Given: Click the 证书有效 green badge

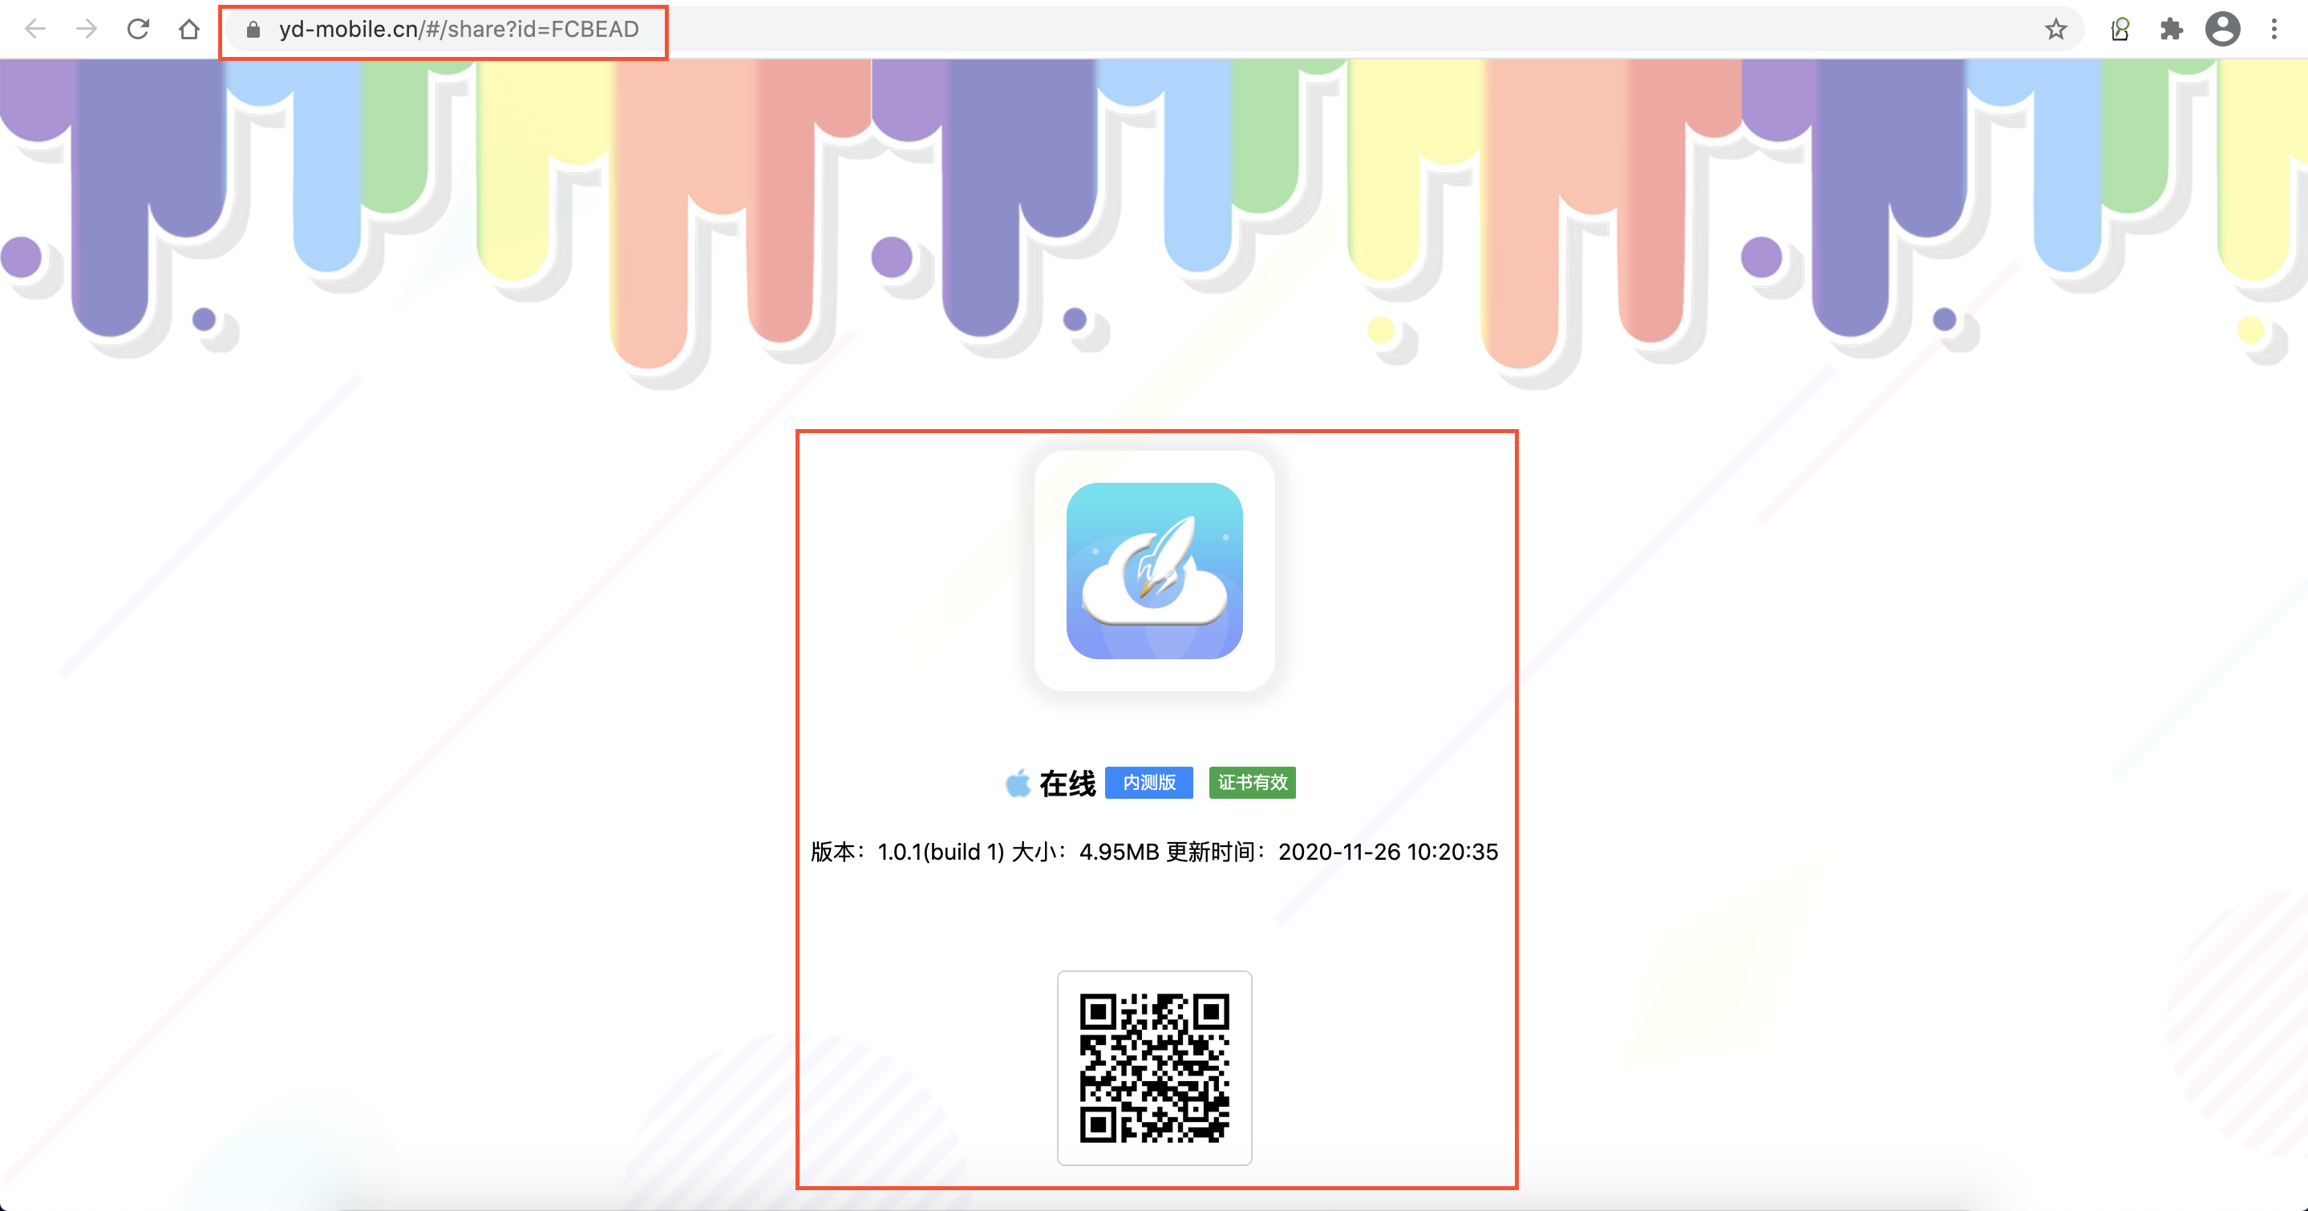Looking at the screenshot, I should [1252, 783].
